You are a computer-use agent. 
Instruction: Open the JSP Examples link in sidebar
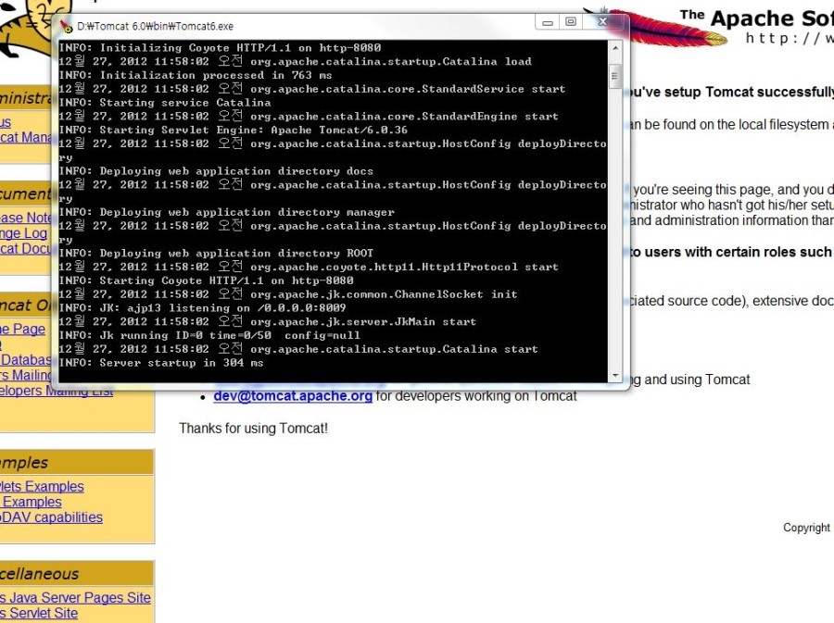click(31, 502)
